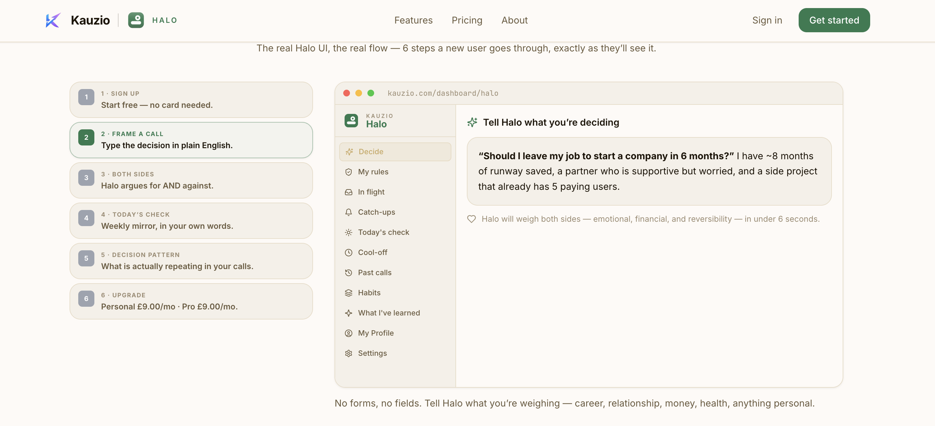This screenshot has height=426, width=935.
Task: Open Cool-off in the sidebar
Action: (395, 253)
